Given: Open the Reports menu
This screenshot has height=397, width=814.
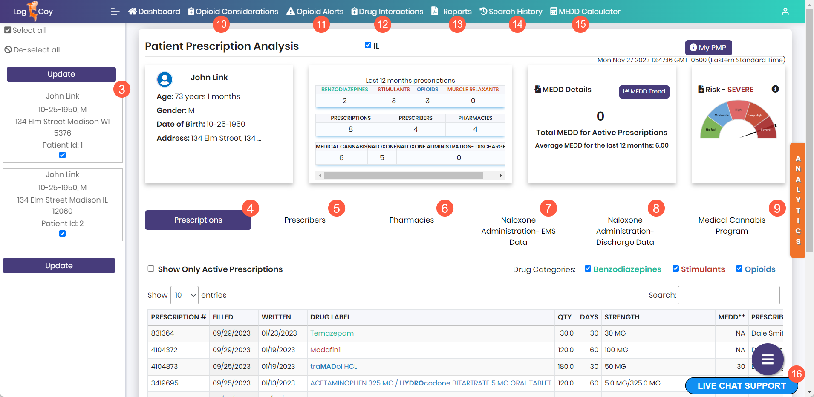Looking at the screenshot, I should pyautogui.click(x=451, y=12).
